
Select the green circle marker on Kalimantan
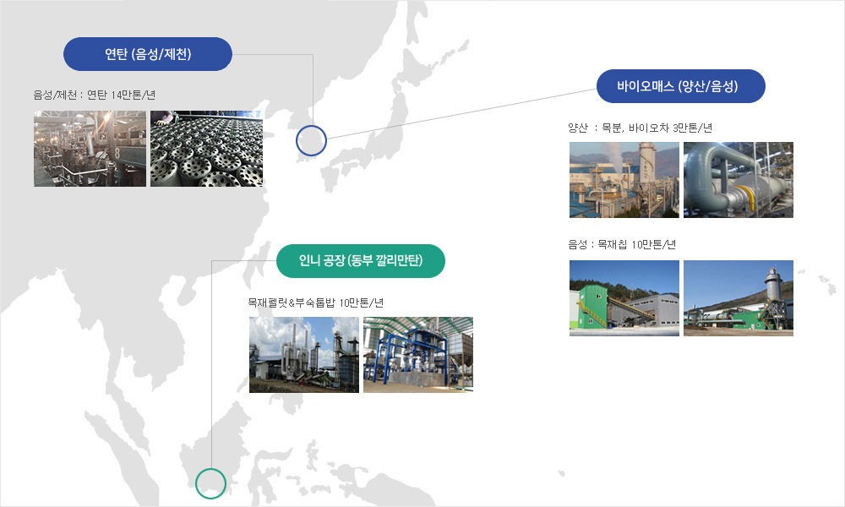(x=210, y=483)
